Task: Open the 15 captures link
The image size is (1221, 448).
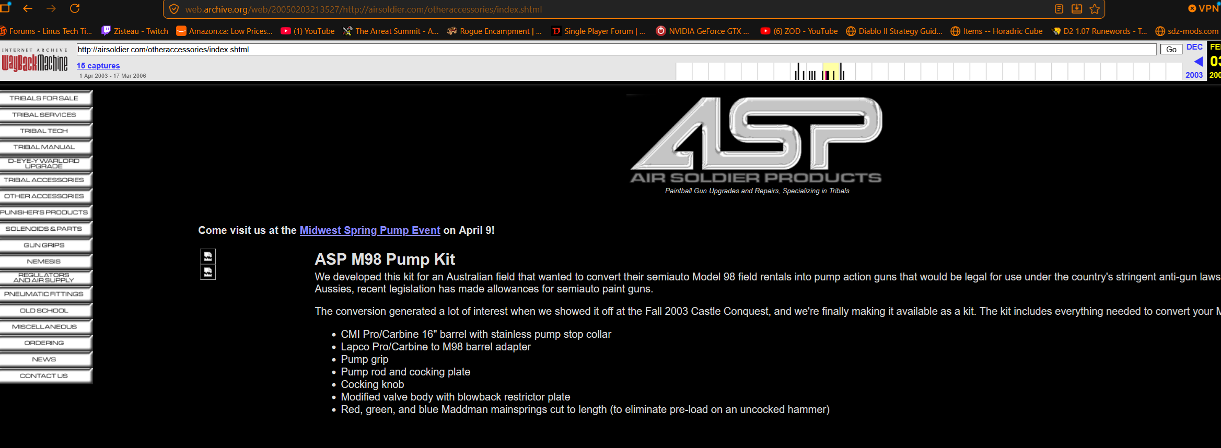Action: click(x=98, y=66)
